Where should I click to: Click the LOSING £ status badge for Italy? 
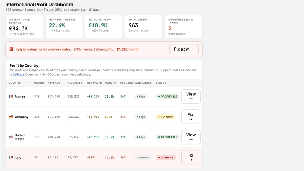(166, 158)
